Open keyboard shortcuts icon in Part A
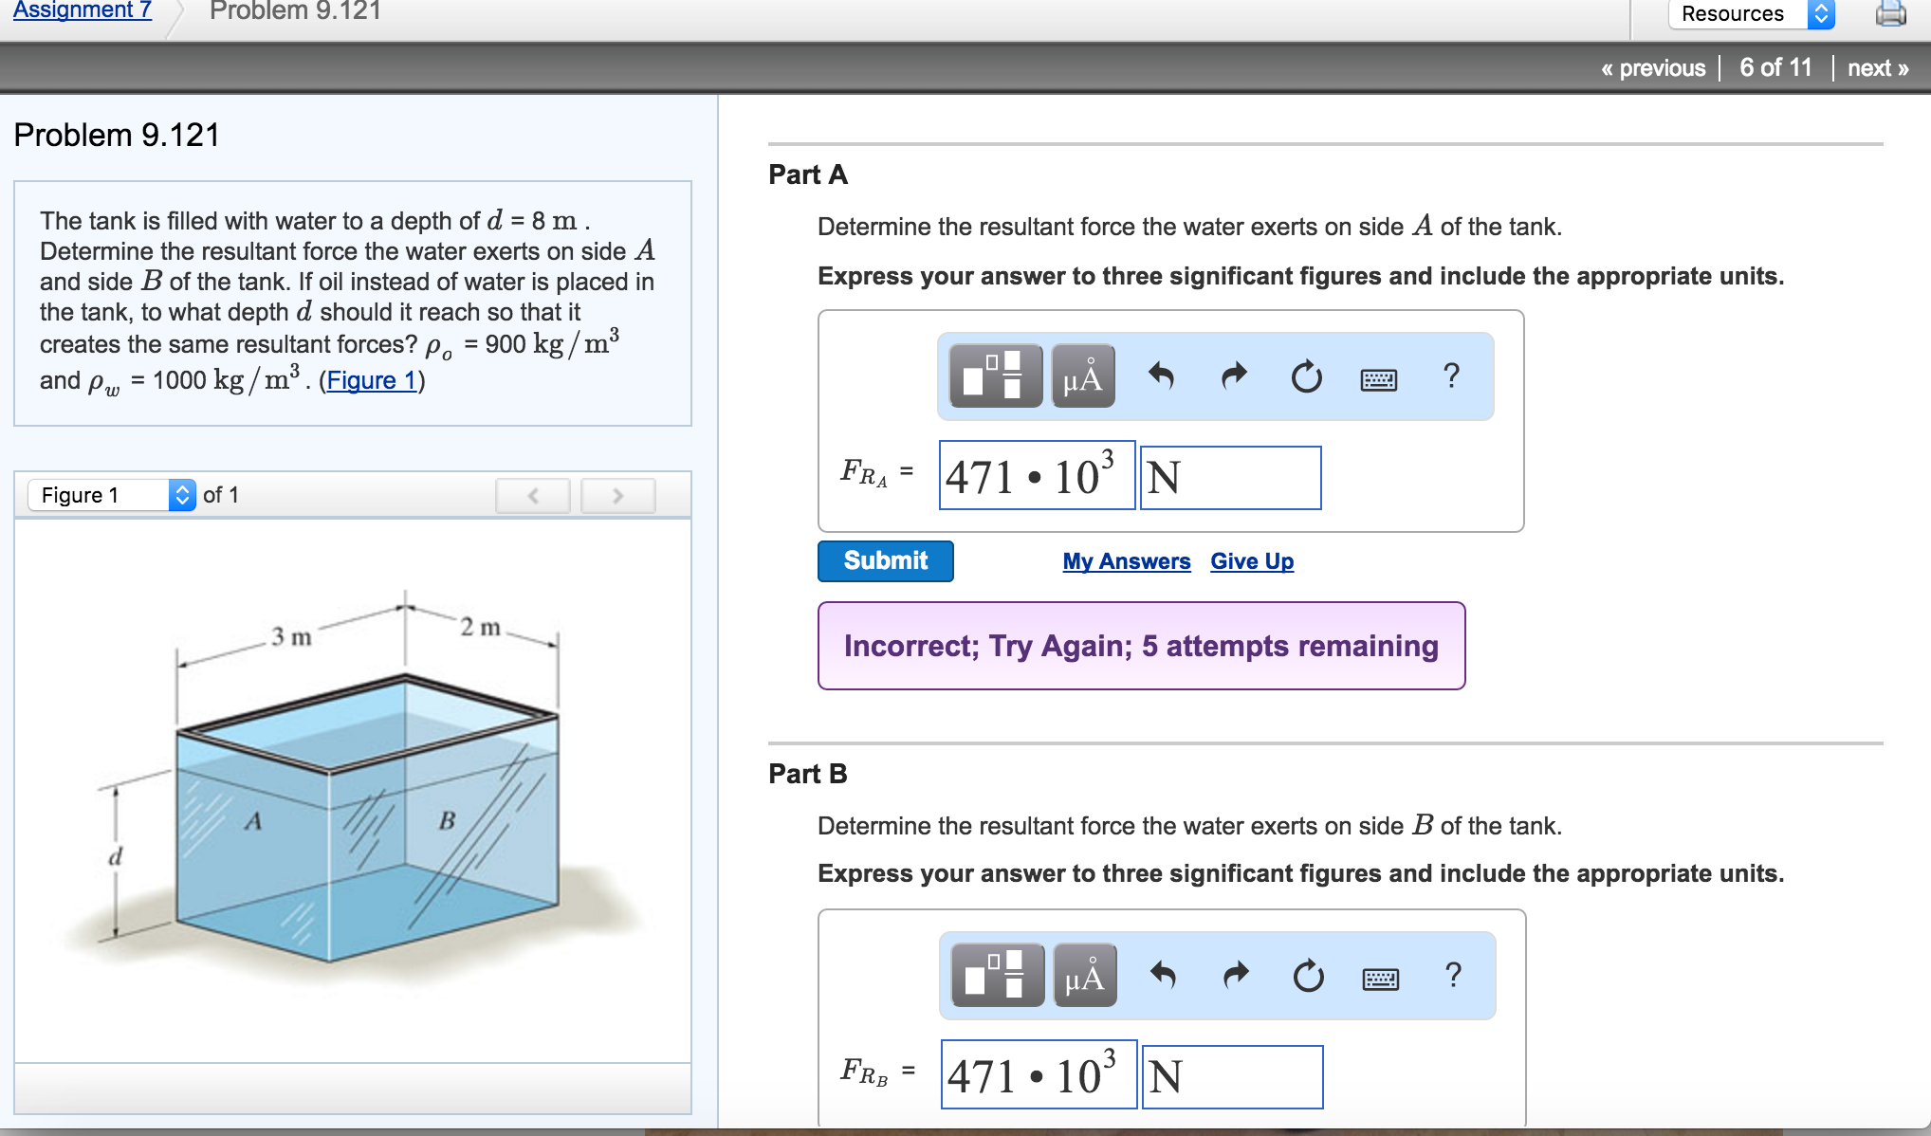 1378,380
